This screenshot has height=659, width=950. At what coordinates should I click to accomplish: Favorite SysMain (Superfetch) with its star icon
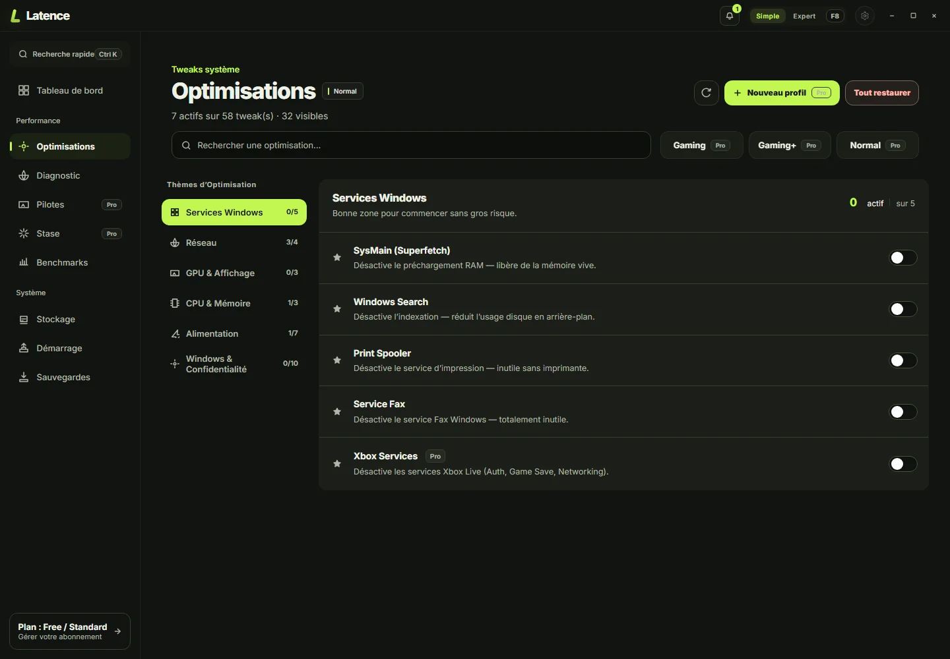point(337,258)
